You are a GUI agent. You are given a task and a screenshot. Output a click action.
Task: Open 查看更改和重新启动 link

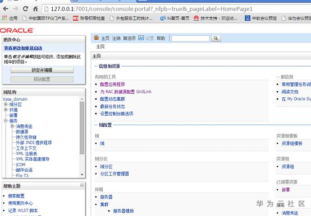[23, 48]
